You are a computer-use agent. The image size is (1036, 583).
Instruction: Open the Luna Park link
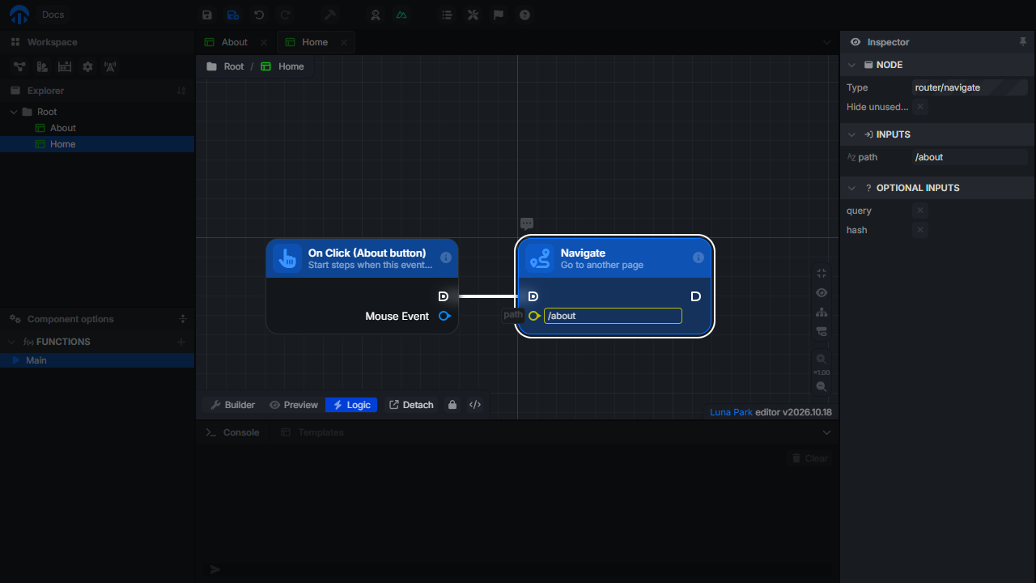tap(732, 412)
